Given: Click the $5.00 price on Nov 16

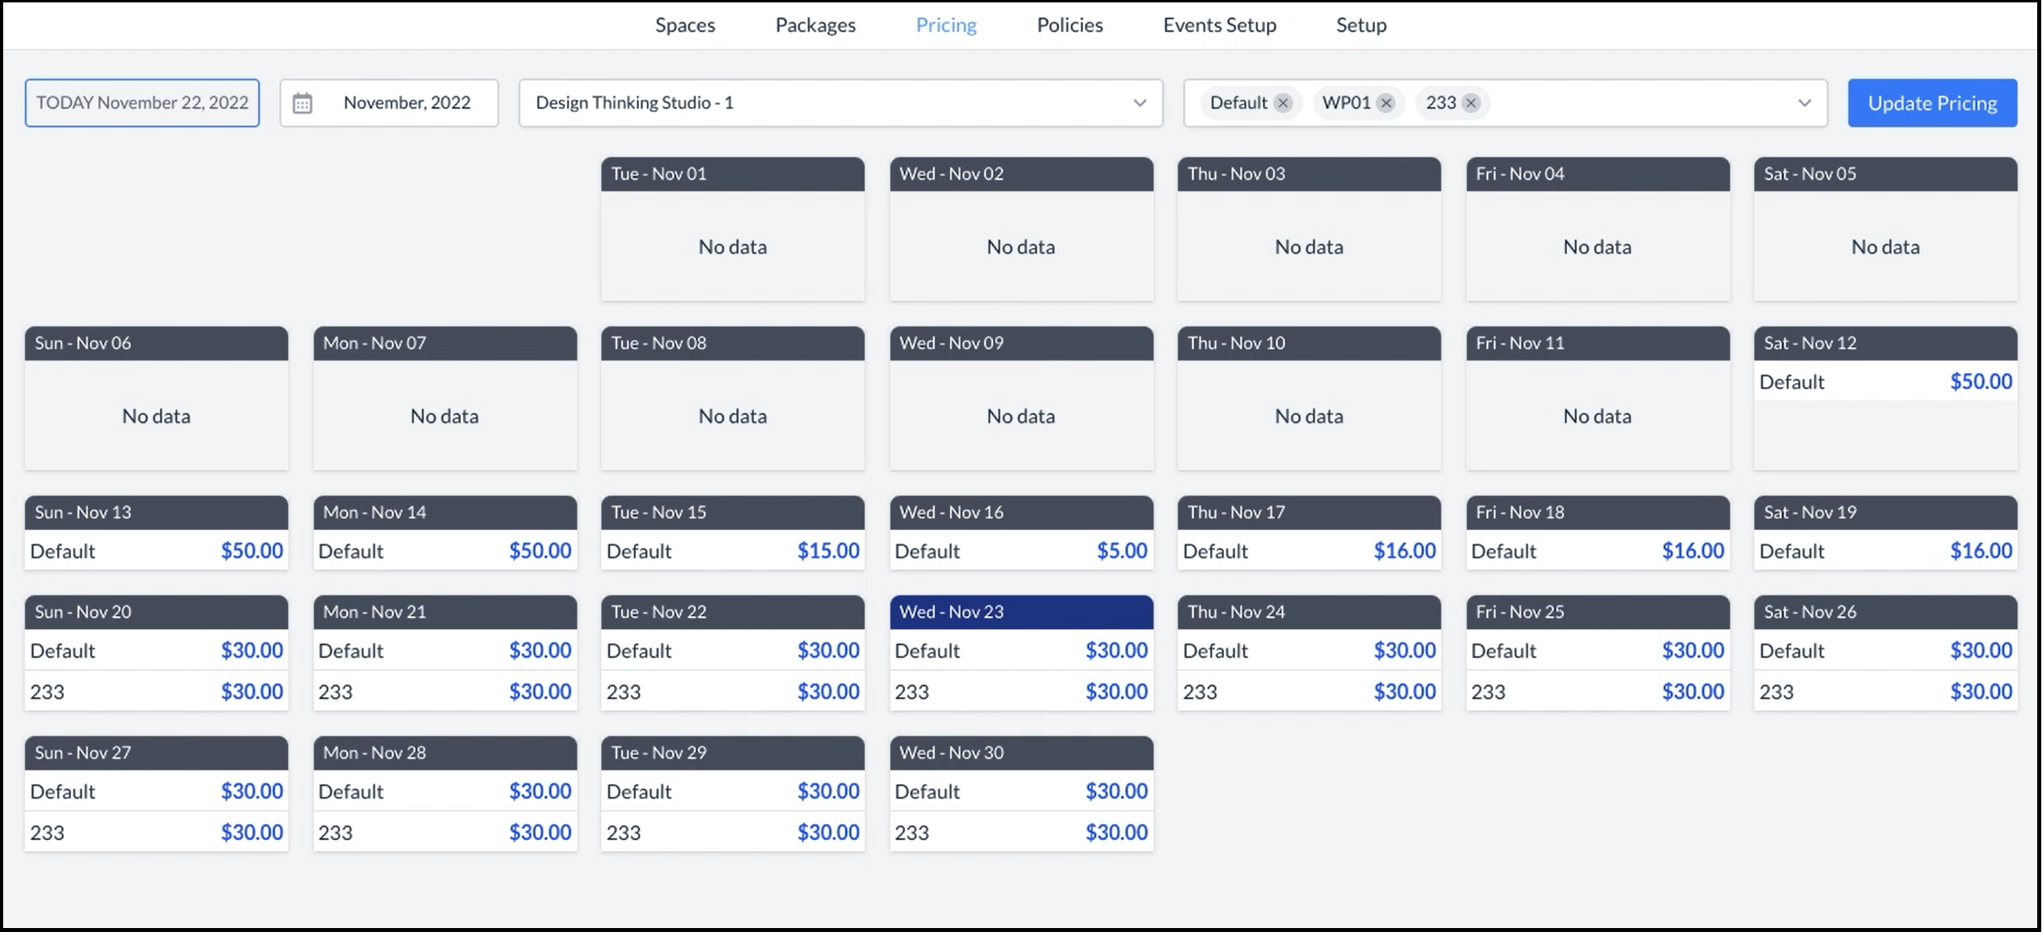Looking at the screenshot, I should pos(1122,551).
